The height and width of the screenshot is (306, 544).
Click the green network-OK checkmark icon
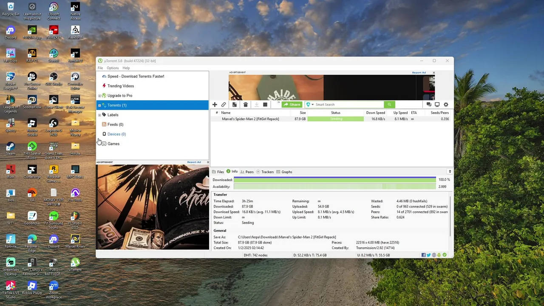(x=445, y=255)
